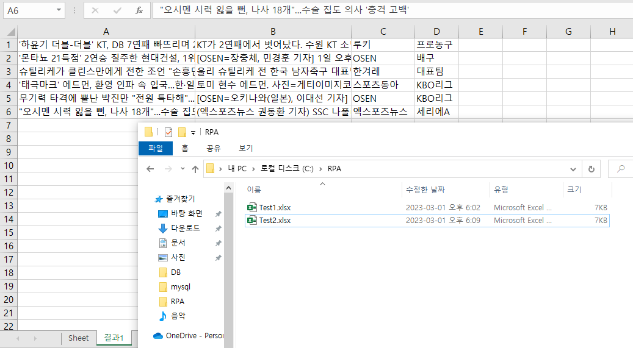Viewport: 633px width, 348px height.
Task: Click the folder icon at Explorer title bar left
Action: pyautogui.click(x=148, y=132)
